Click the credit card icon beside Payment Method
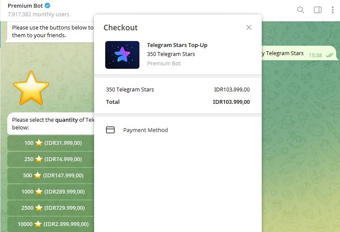 110,130
